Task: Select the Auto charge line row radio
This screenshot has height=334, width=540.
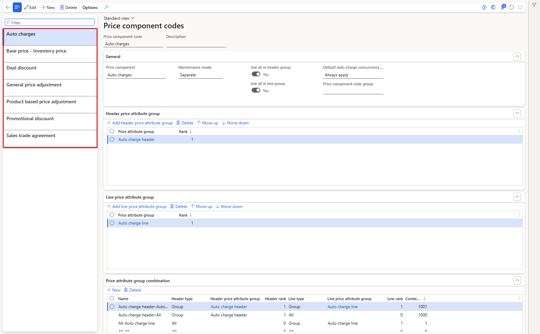Action: tap(112, 223)
